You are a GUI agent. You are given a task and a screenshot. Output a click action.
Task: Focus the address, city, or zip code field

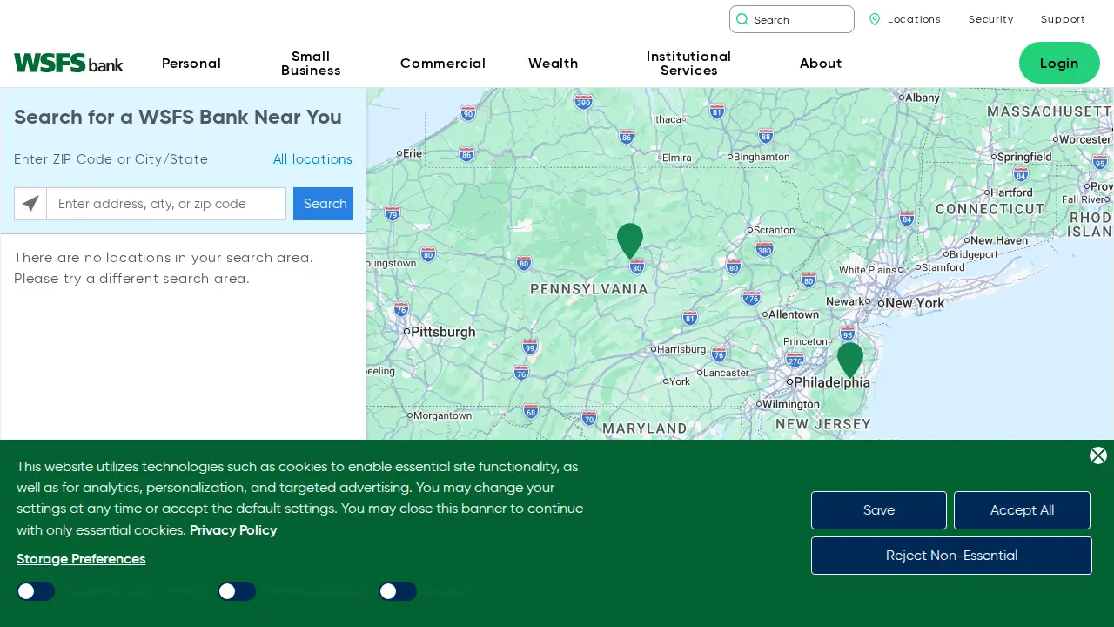coord(166,204)
